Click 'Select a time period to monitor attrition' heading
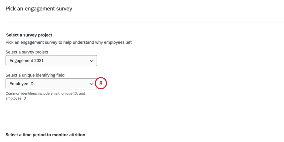Screen dimensions: 284x142 pos(45,135)
